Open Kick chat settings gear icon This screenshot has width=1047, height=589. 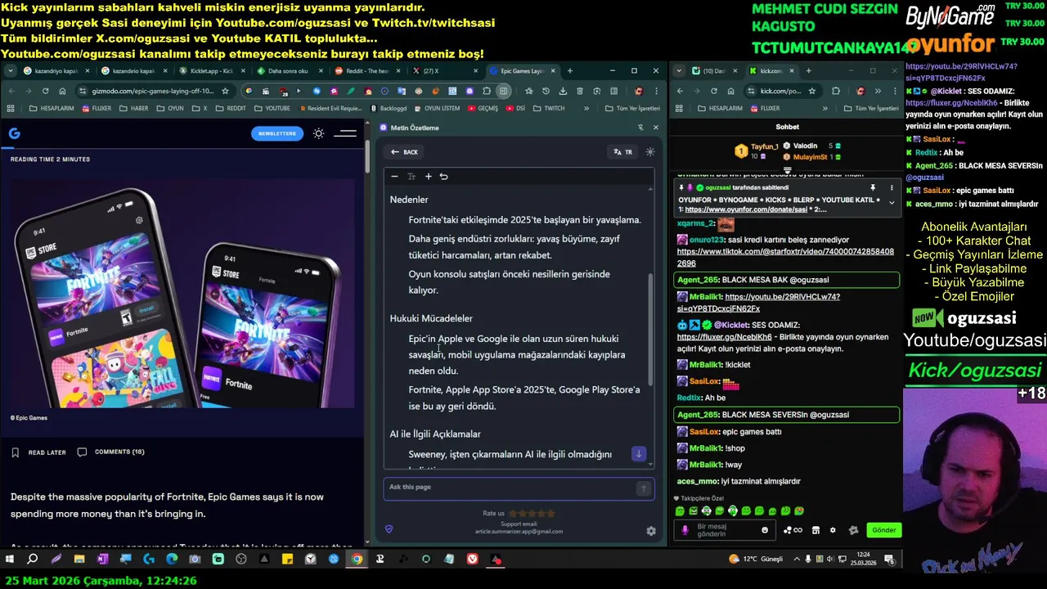click(x=833, y=530)
